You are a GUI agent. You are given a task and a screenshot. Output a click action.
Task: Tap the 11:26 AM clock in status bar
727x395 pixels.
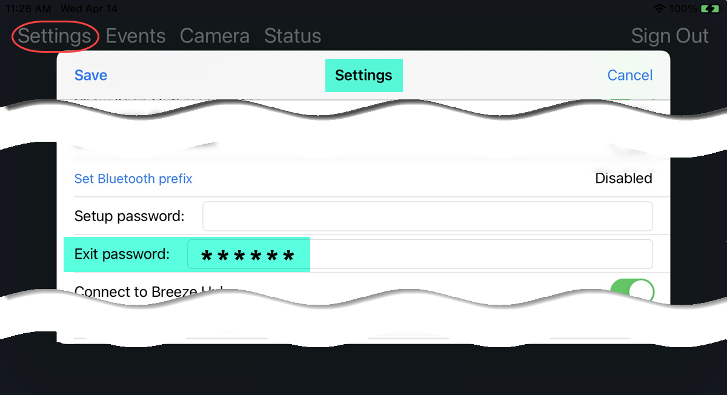pos(28,8)
